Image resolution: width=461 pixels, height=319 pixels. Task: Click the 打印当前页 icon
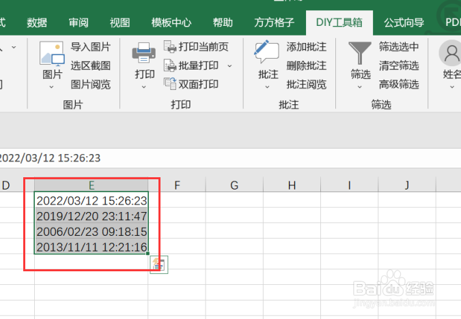coord(170,46)
